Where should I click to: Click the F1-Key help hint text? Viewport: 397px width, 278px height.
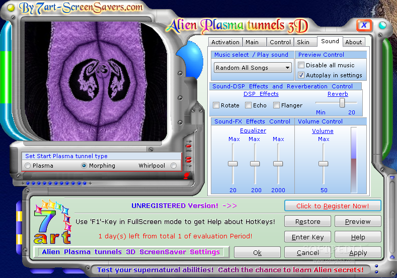(x=175, y=221)
